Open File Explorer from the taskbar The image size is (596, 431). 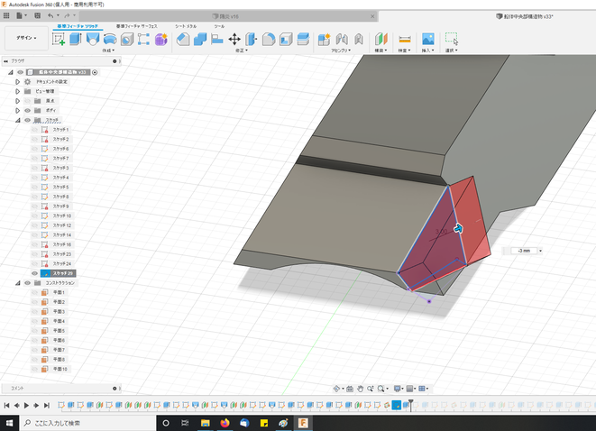[206, 423]
